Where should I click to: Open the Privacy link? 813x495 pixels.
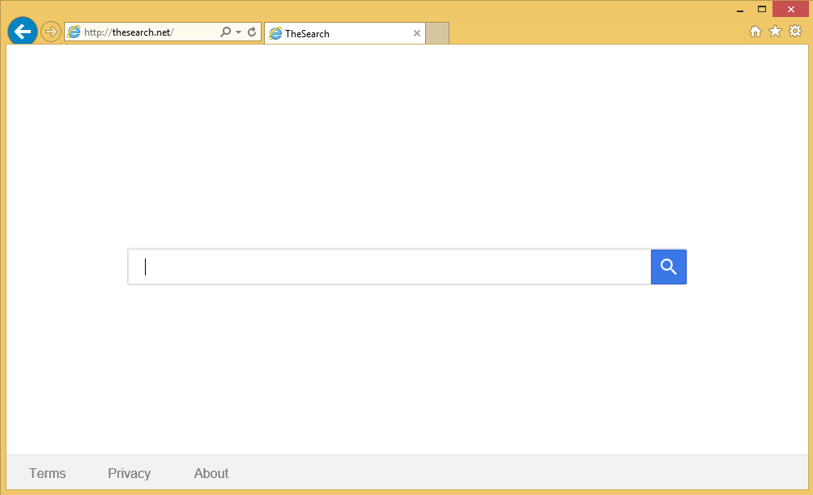129,473
